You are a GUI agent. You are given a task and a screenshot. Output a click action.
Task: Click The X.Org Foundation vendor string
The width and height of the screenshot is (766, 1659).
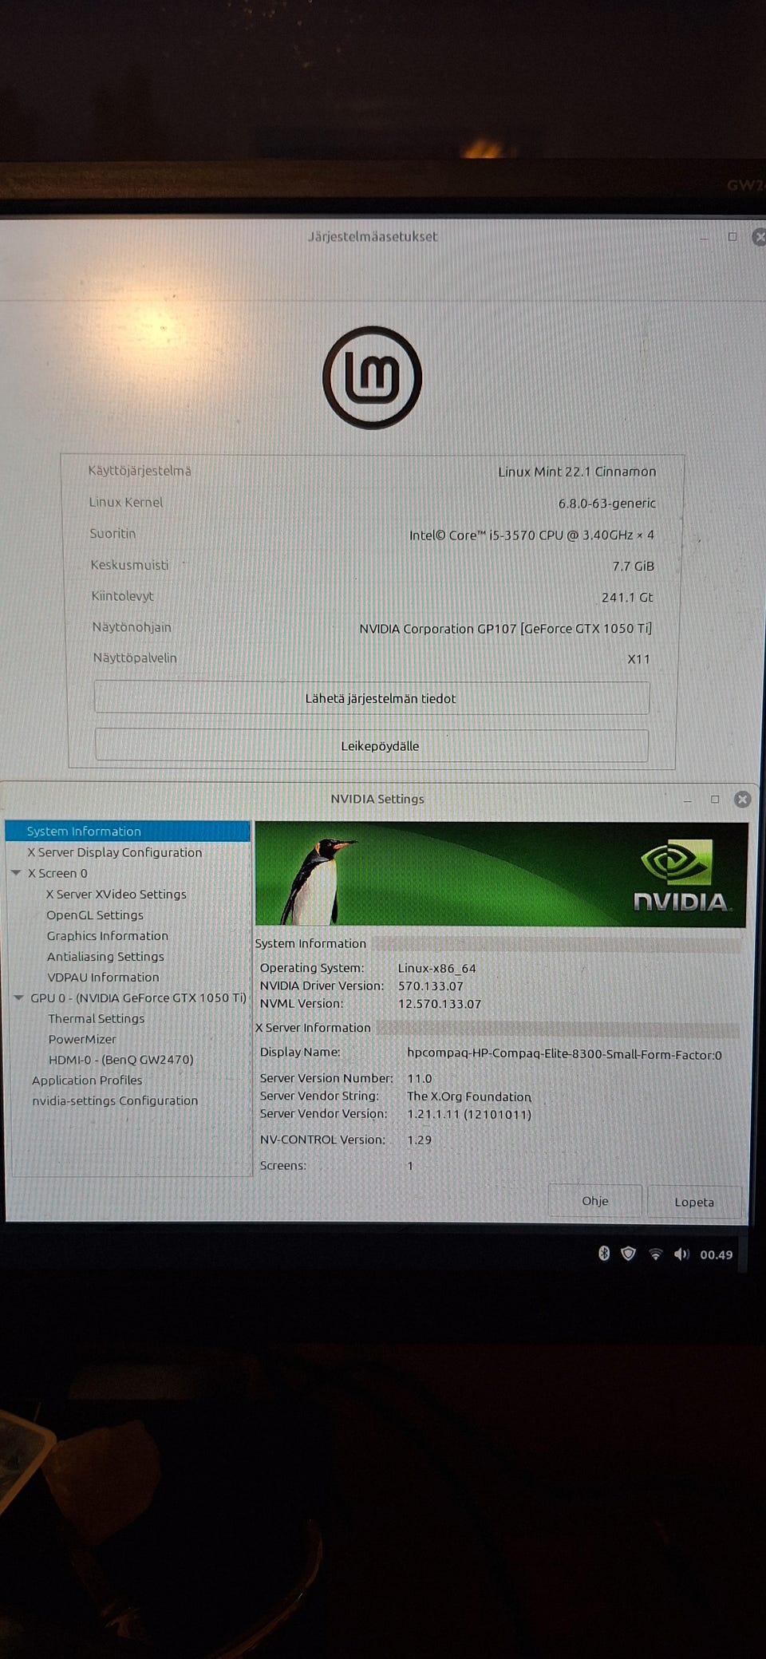coord(469,1096)
